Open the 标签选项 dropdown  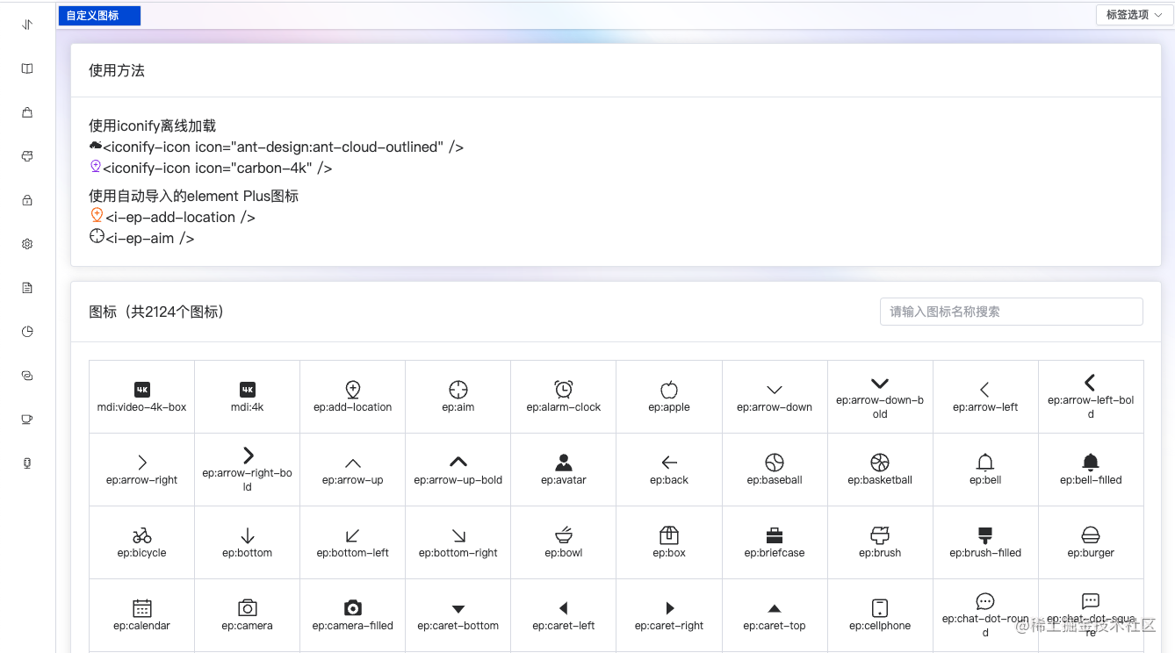tap(1135, 15)
